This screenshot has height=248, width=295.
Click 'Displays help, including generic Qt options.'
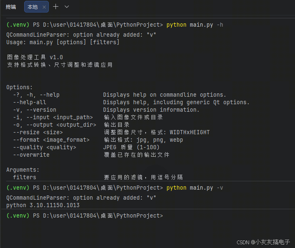point(176,102)
